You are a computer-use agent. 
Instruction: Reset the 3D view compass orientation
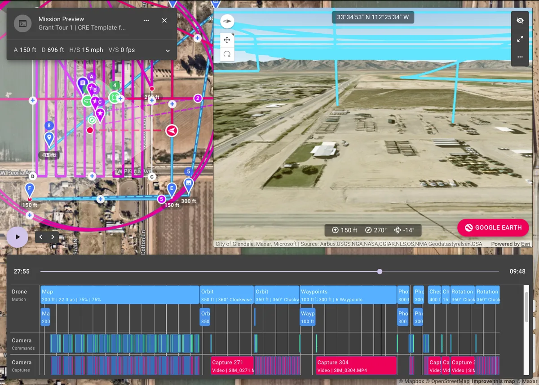pos(227,21)
